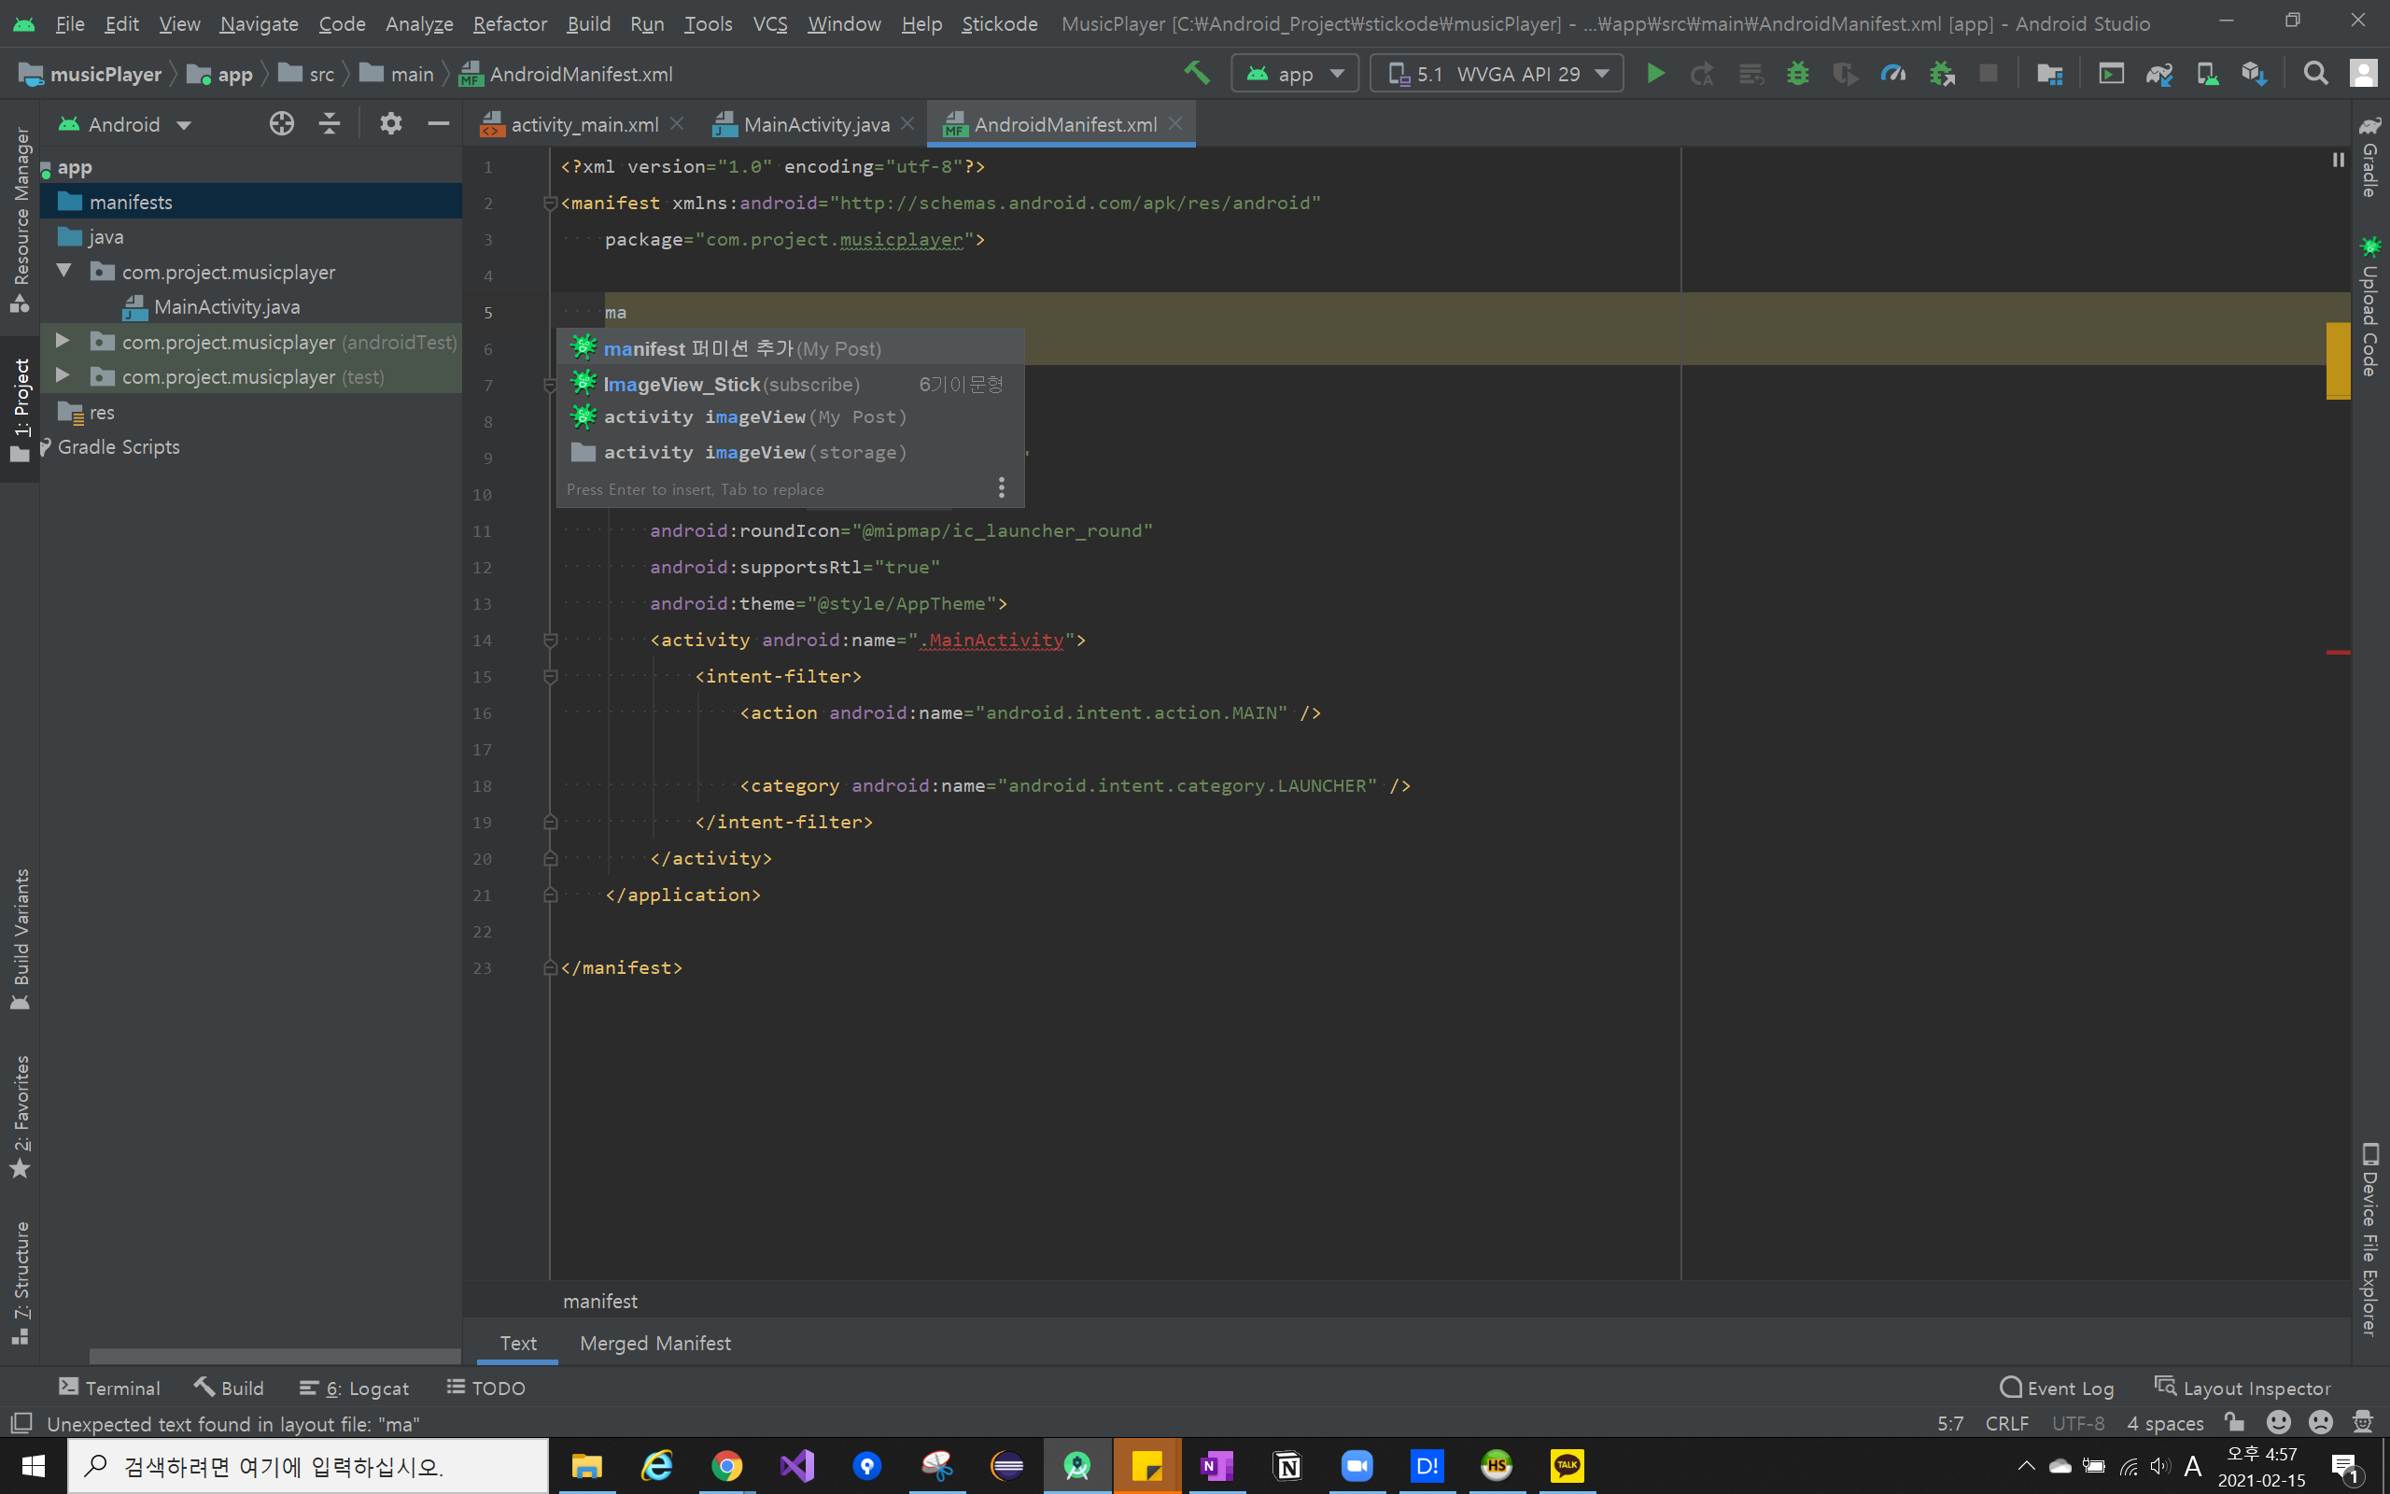Open the Terminal tool window
Viewport: 2390px width, 1494px height.
[108, 1388]
